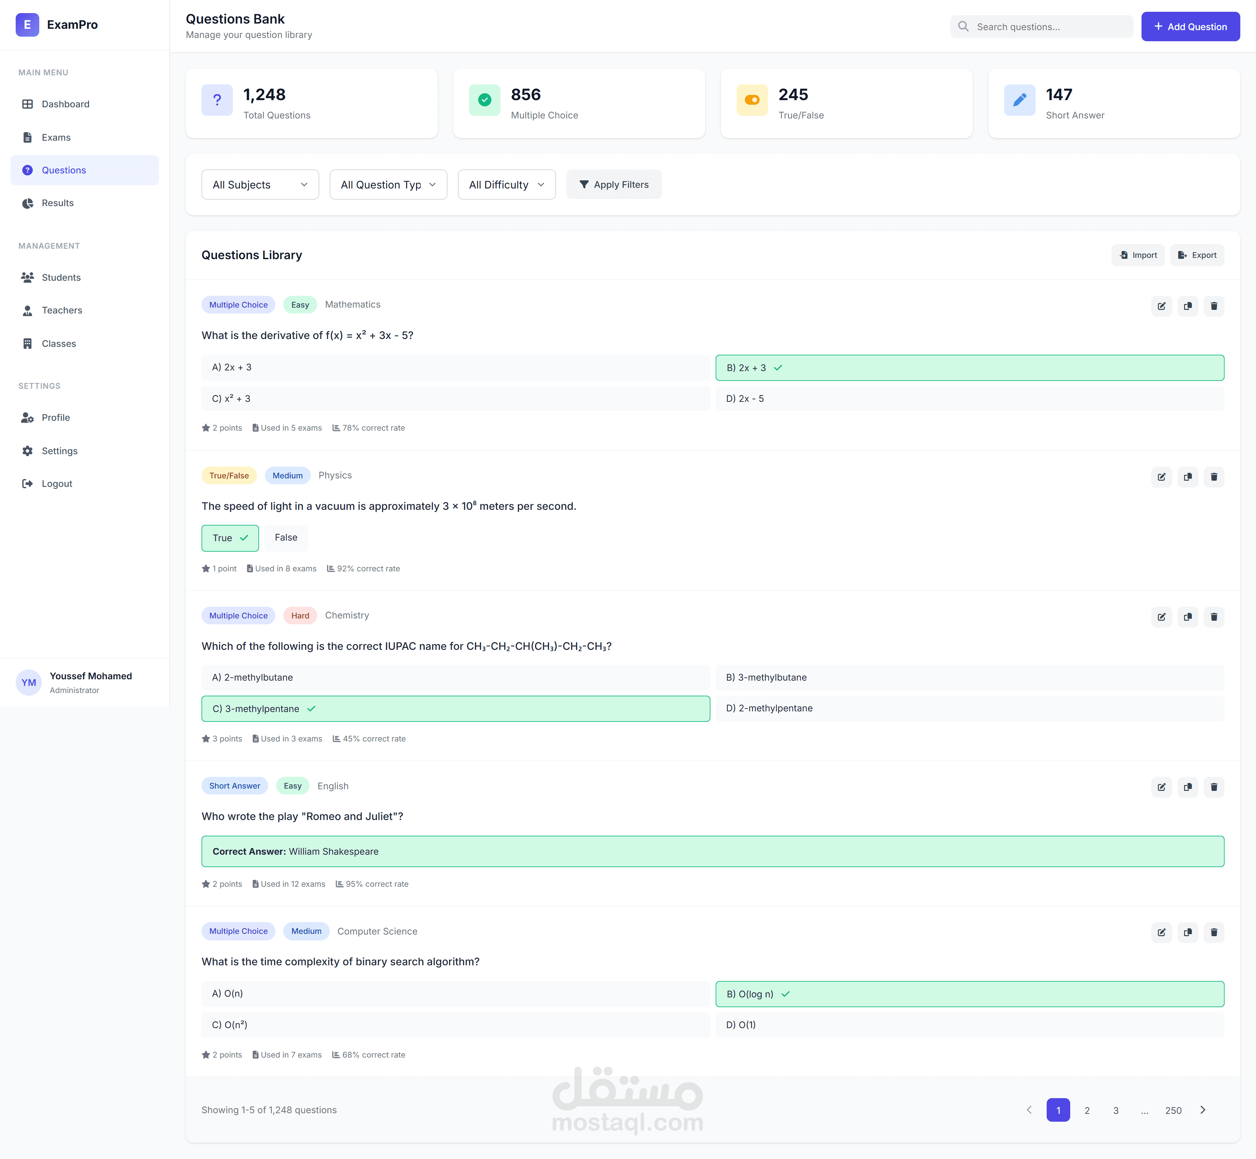Delete the Chemistry IUPAC question
Screen dimensions: 1256x1159
coord(1213,616)
